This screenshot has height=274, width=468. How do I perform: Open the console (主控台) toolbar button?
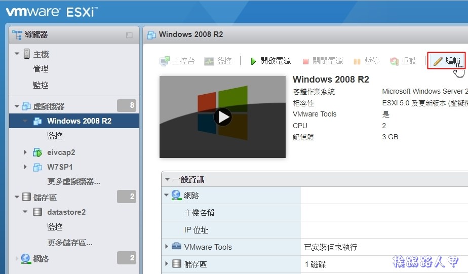(177, 61)
